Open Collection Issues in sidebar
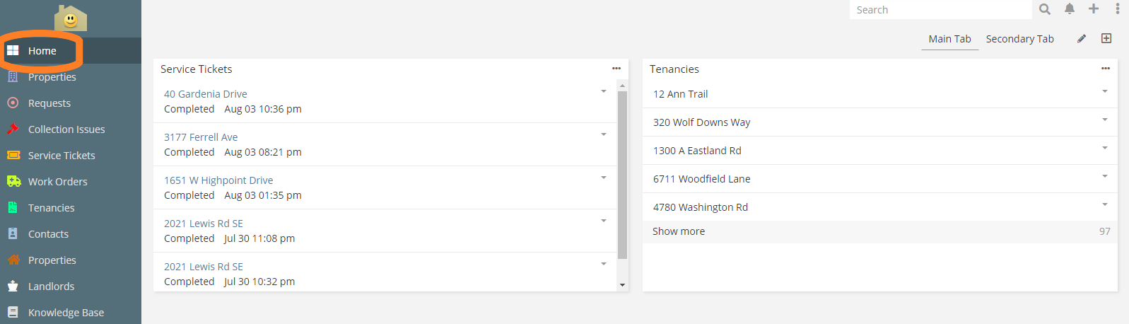The width and height of the screenshot is (1129, 324). point(66,129)
